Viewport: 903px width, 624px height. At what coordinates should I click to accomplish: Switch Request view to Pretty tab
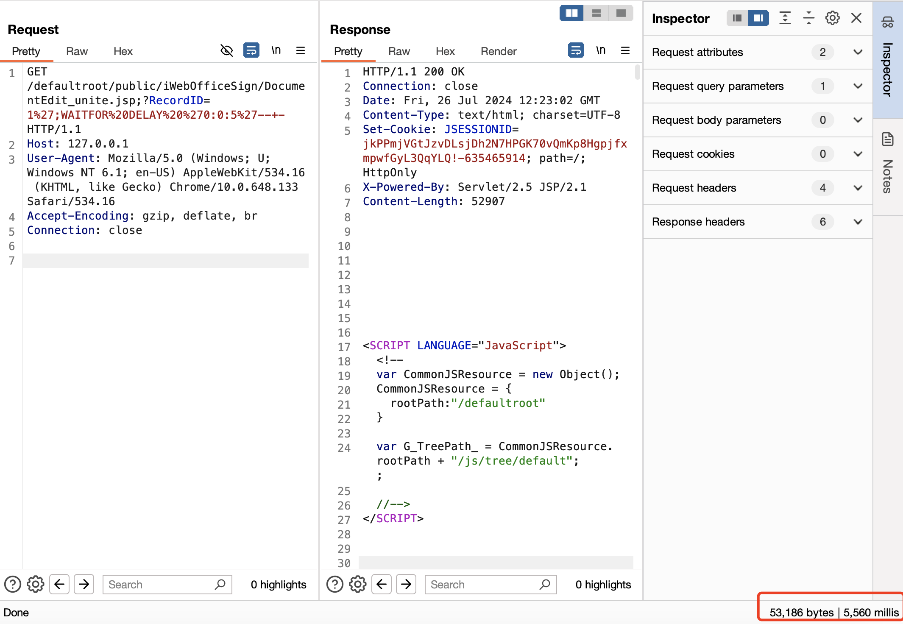coord(26,51)
